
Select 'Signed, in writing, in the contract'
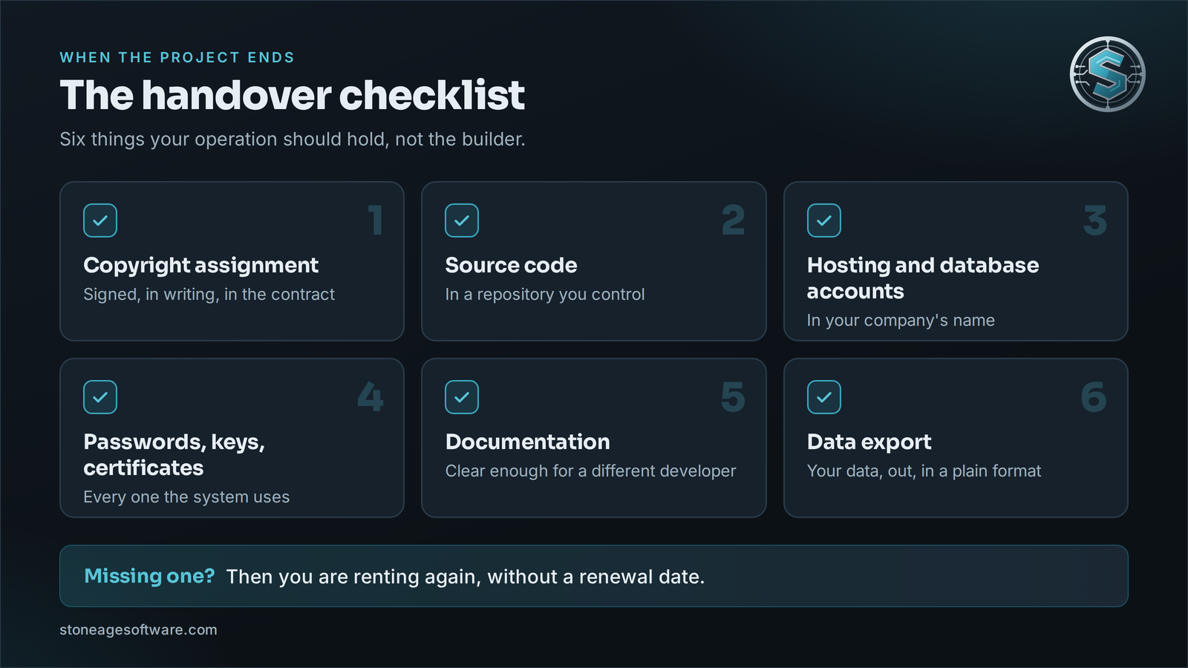(x=209, y=295)
